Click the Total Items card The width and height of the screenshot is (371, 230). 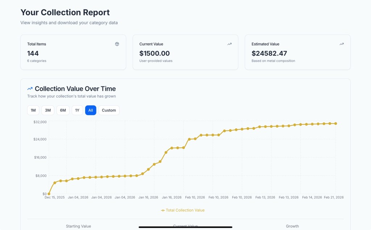click(73, 52)
